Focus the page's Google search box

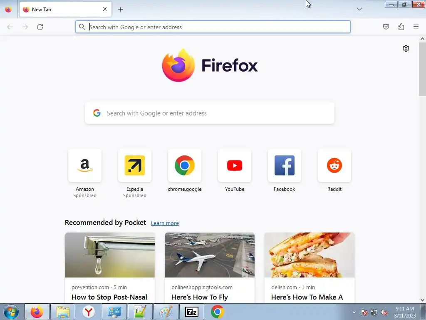pyautogui.click(x=210, y=113)
